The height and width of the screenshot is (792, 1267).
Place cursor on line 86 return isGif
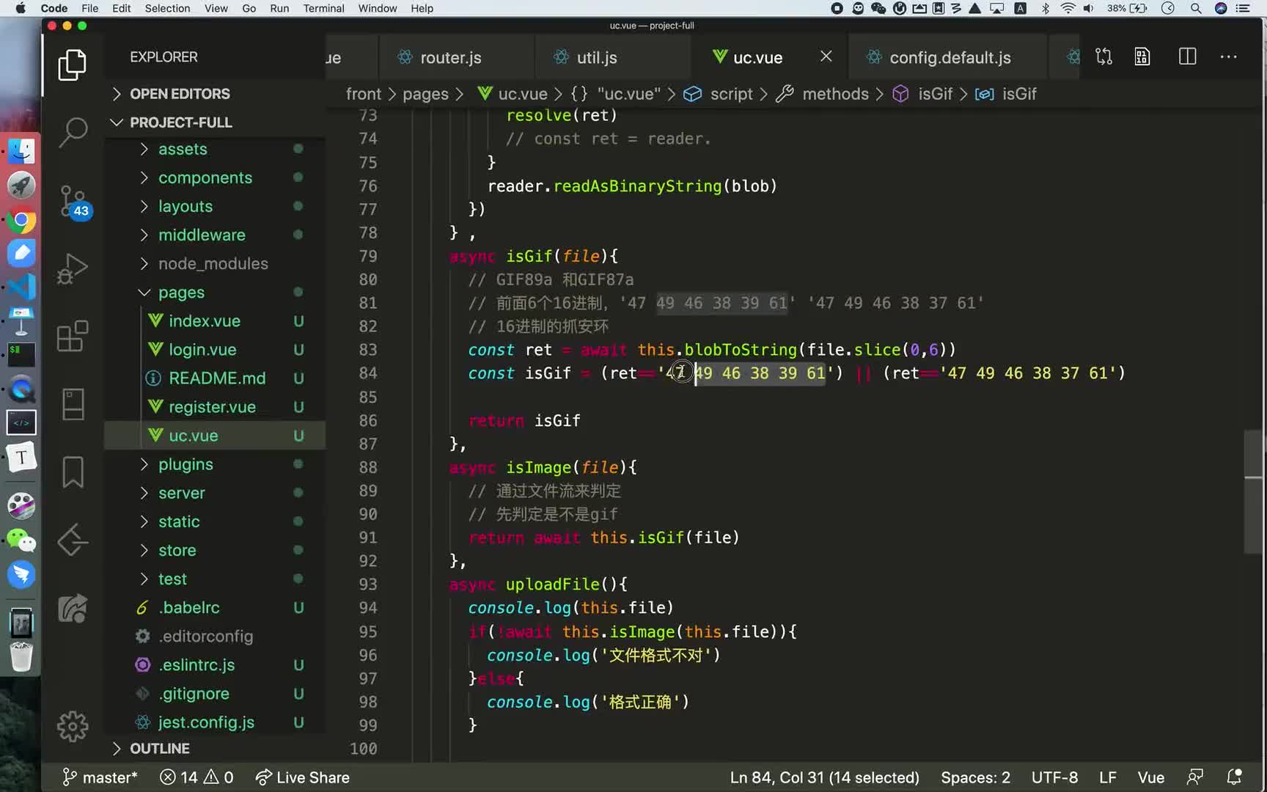(x=524, y=420)
